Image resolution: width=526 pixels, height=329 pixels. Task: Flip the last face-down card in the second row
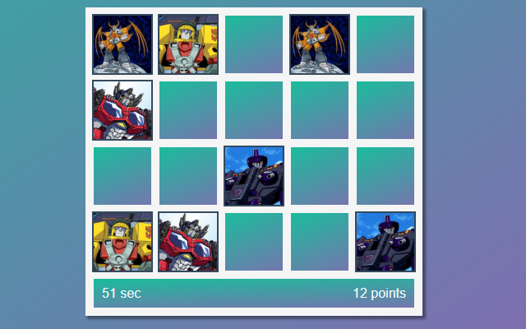[x=385, y=110]
